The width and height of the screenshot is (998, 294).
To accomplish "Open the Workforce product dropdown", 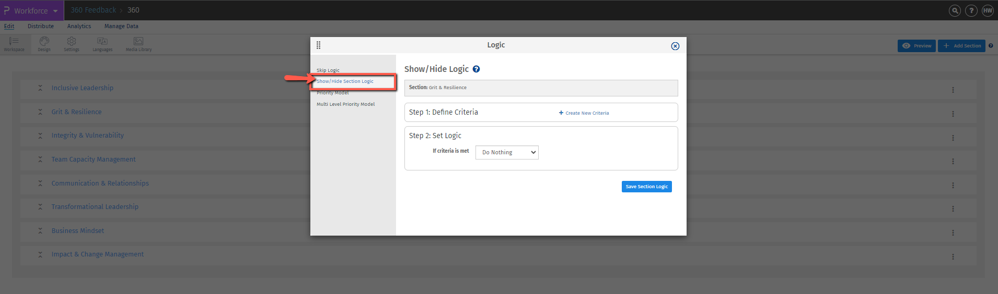I will pos(31,10).
